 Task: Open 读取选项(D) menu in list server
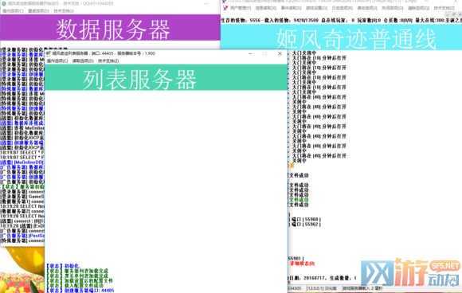point(83,61)
